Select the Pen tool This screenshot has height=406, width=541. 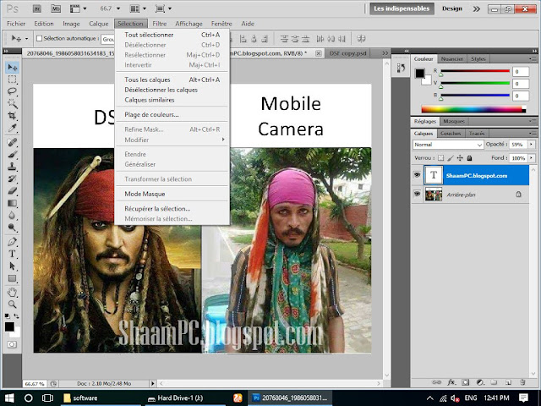(12, 241)
